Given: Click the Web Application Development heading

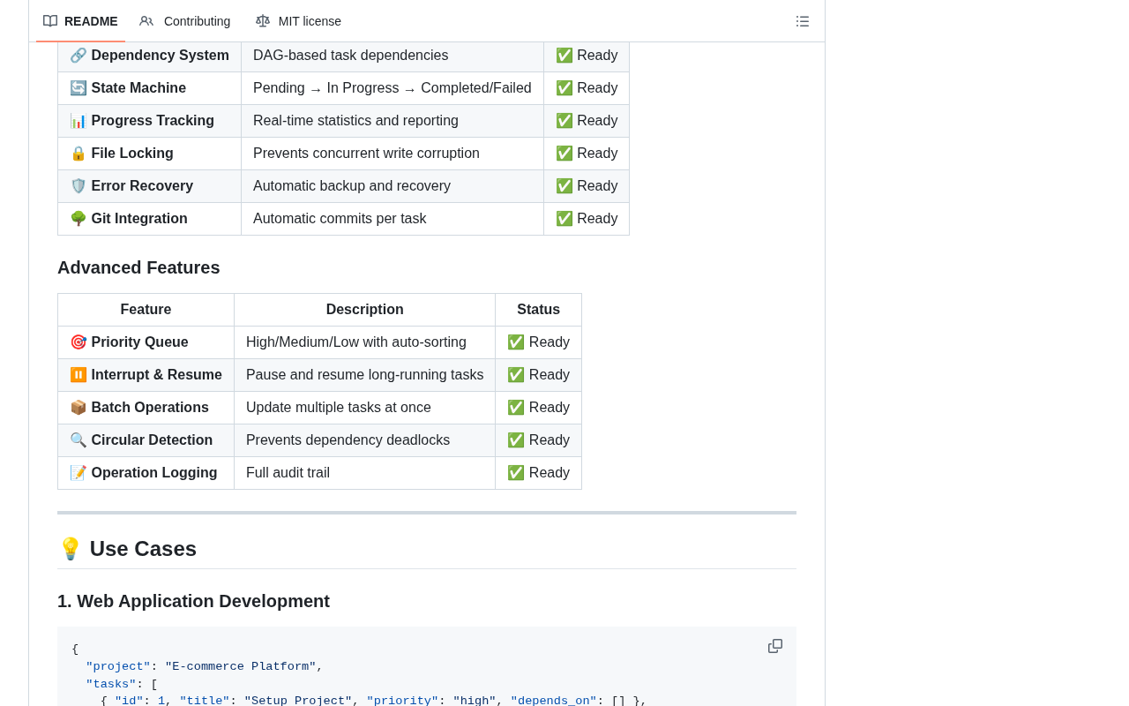Looking at the screenshot, I should coord(193,601).
